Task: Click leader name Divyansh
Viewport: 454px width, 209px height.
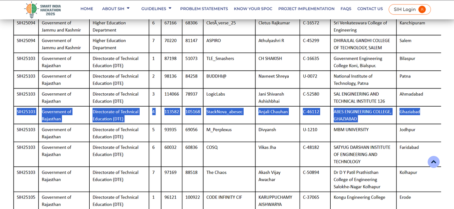Action: [x=267, y=130]
